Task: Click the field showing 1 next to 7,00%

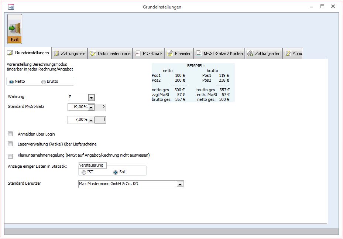Action: coord(100,120)
